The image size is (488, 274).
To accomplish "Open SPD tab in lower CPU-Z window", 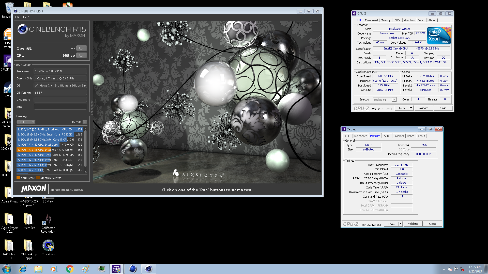I will point(387,136).
